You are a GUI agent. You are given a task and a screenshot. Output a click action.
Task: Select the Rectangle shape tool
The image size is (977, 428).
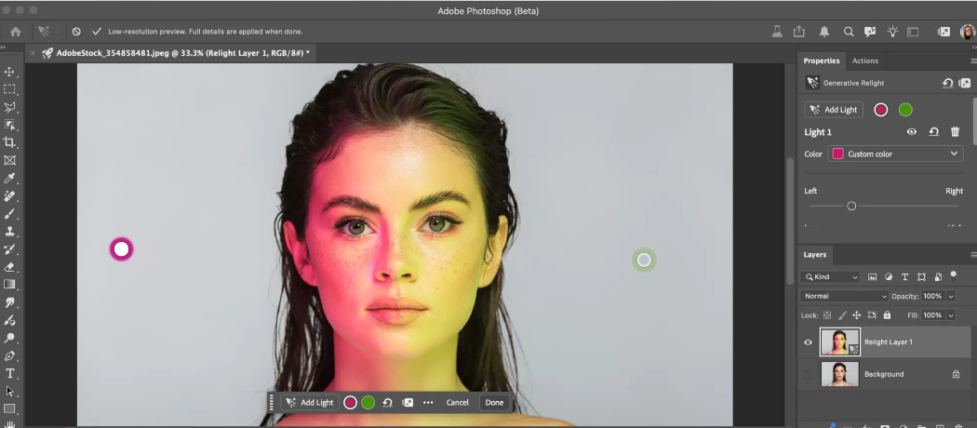pos(9,408)
